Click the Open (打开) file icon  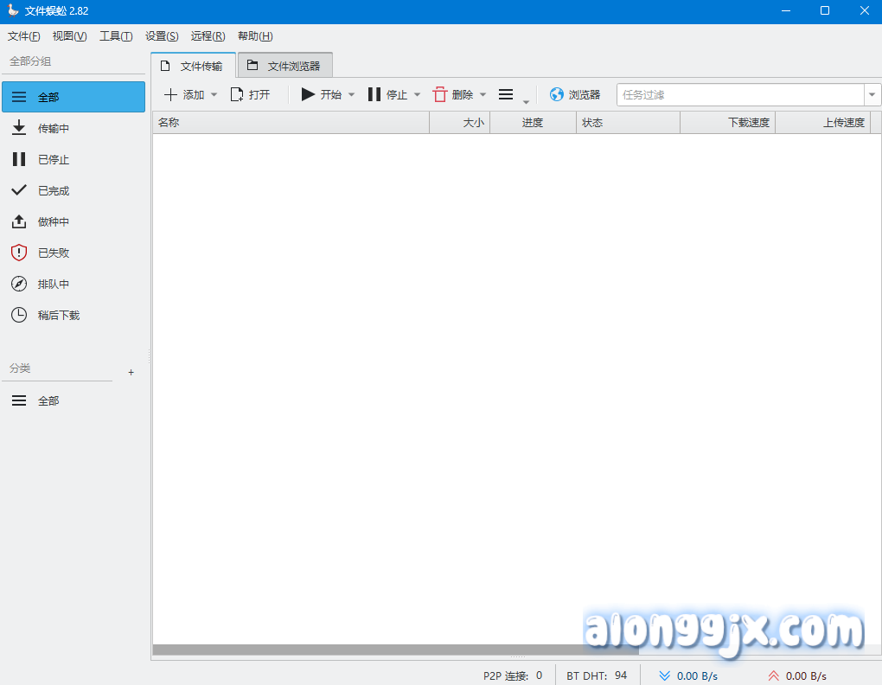point(237,95)
